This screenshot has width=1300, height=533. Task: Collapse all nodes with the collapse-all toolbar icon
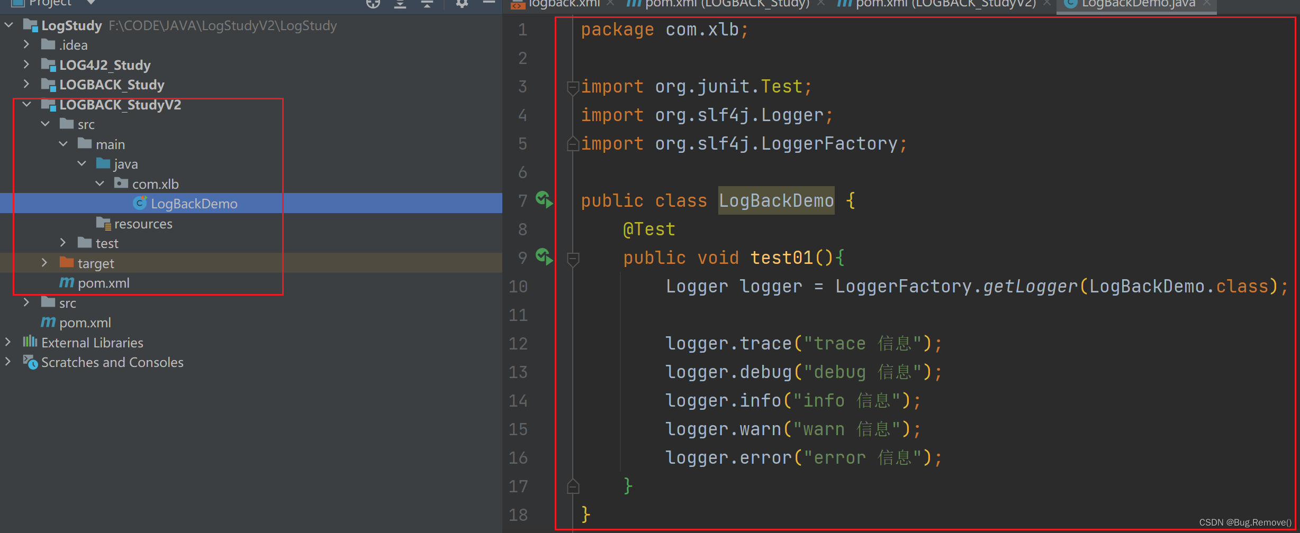(427, 5)
